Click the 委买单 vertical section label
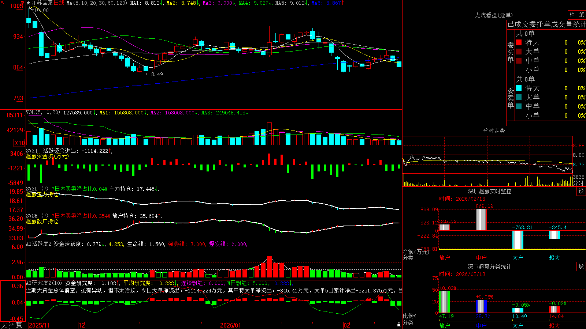 (x=511, y=52)
